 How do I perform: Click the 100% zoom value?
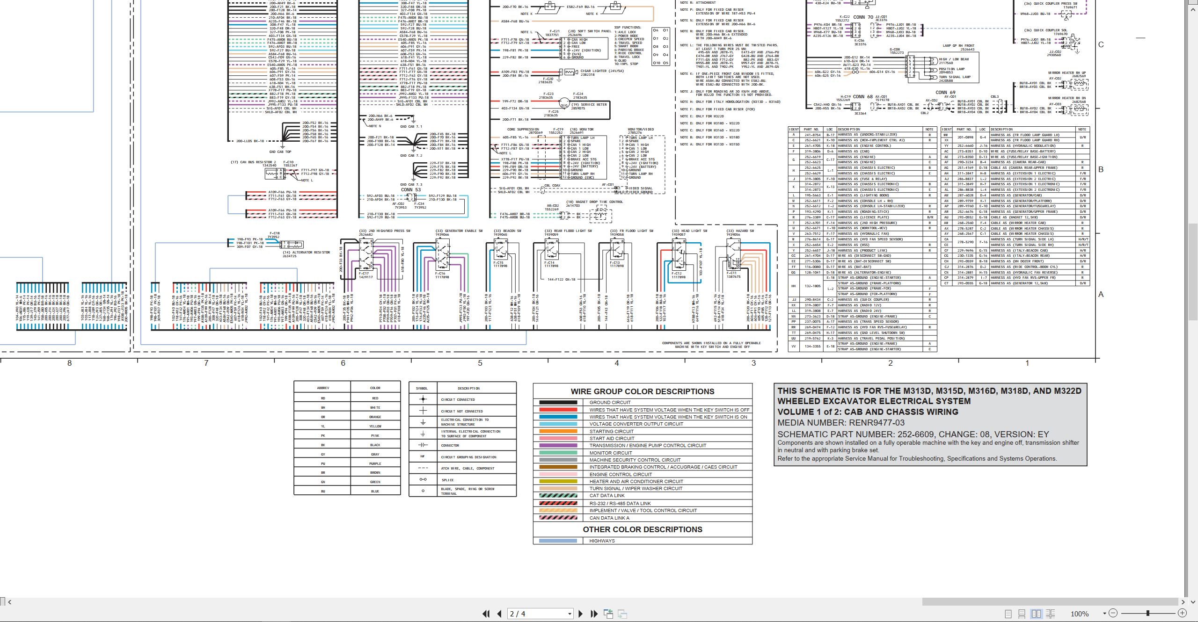click(1080, 614)
